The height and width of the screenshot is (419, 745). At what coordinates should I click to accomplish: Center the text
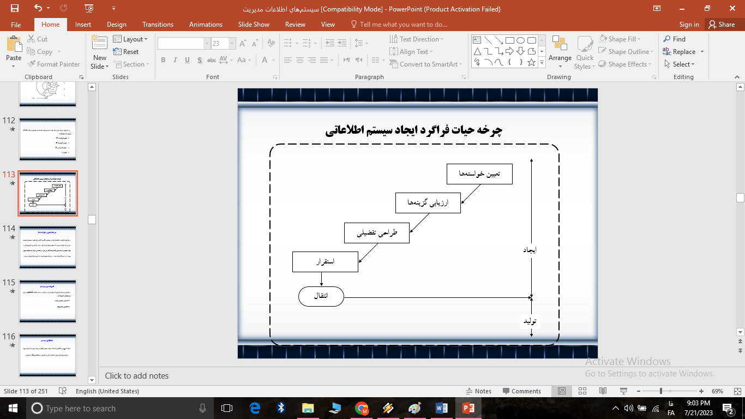click(299, 60)
